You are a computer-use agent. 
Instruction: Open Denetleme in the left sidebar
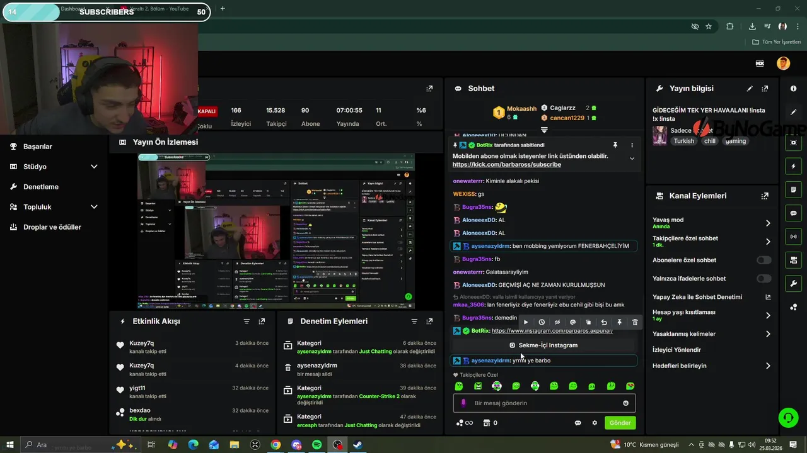(41, 187)
